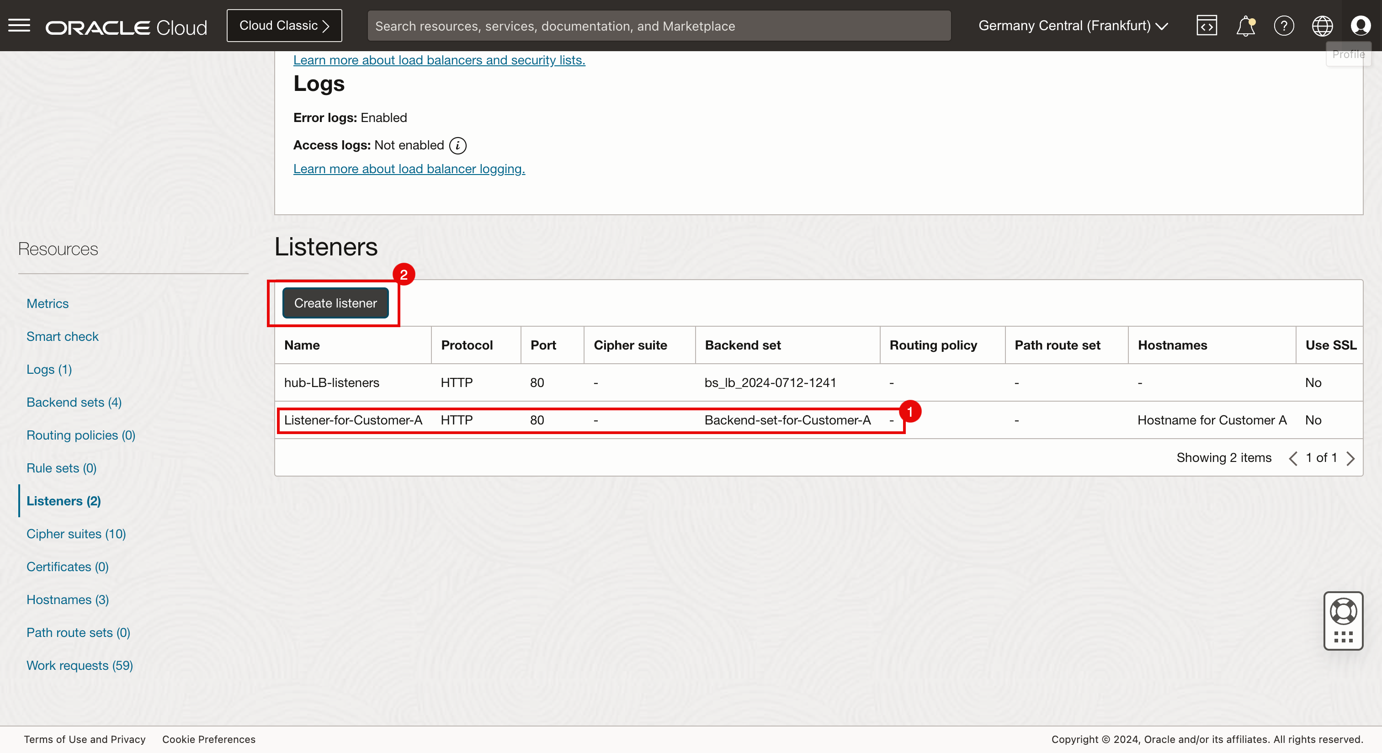Open the hamburger navigation menu
Image resolution: width=1382 pixels, height=753 pixels.
[x=19, y=25]
